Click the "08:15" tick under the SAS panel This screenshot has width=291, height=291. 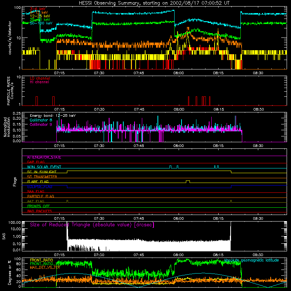pos(218,255)
